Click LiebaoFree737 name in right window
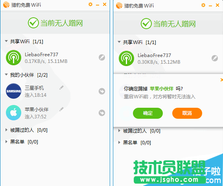The image size is (223, 186). [154, 55]
